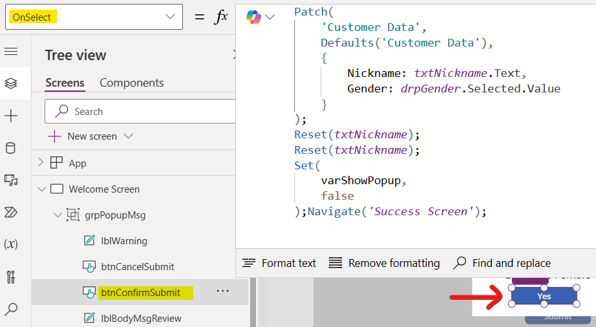Expand the App tree node
This screenshot has height=327, width=596.
41,163
